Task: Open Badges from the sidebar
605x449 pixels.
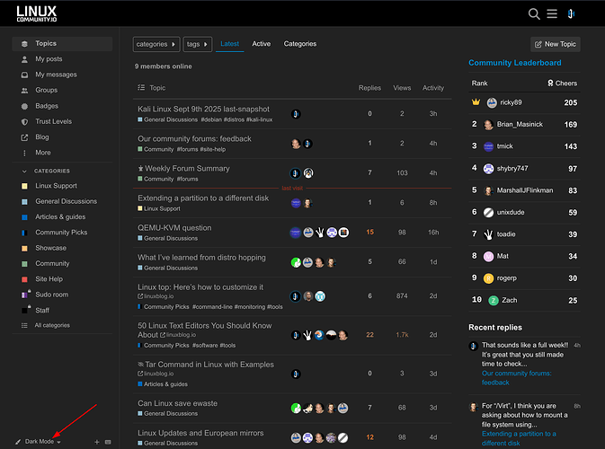Action: click(x=46, y=106)
